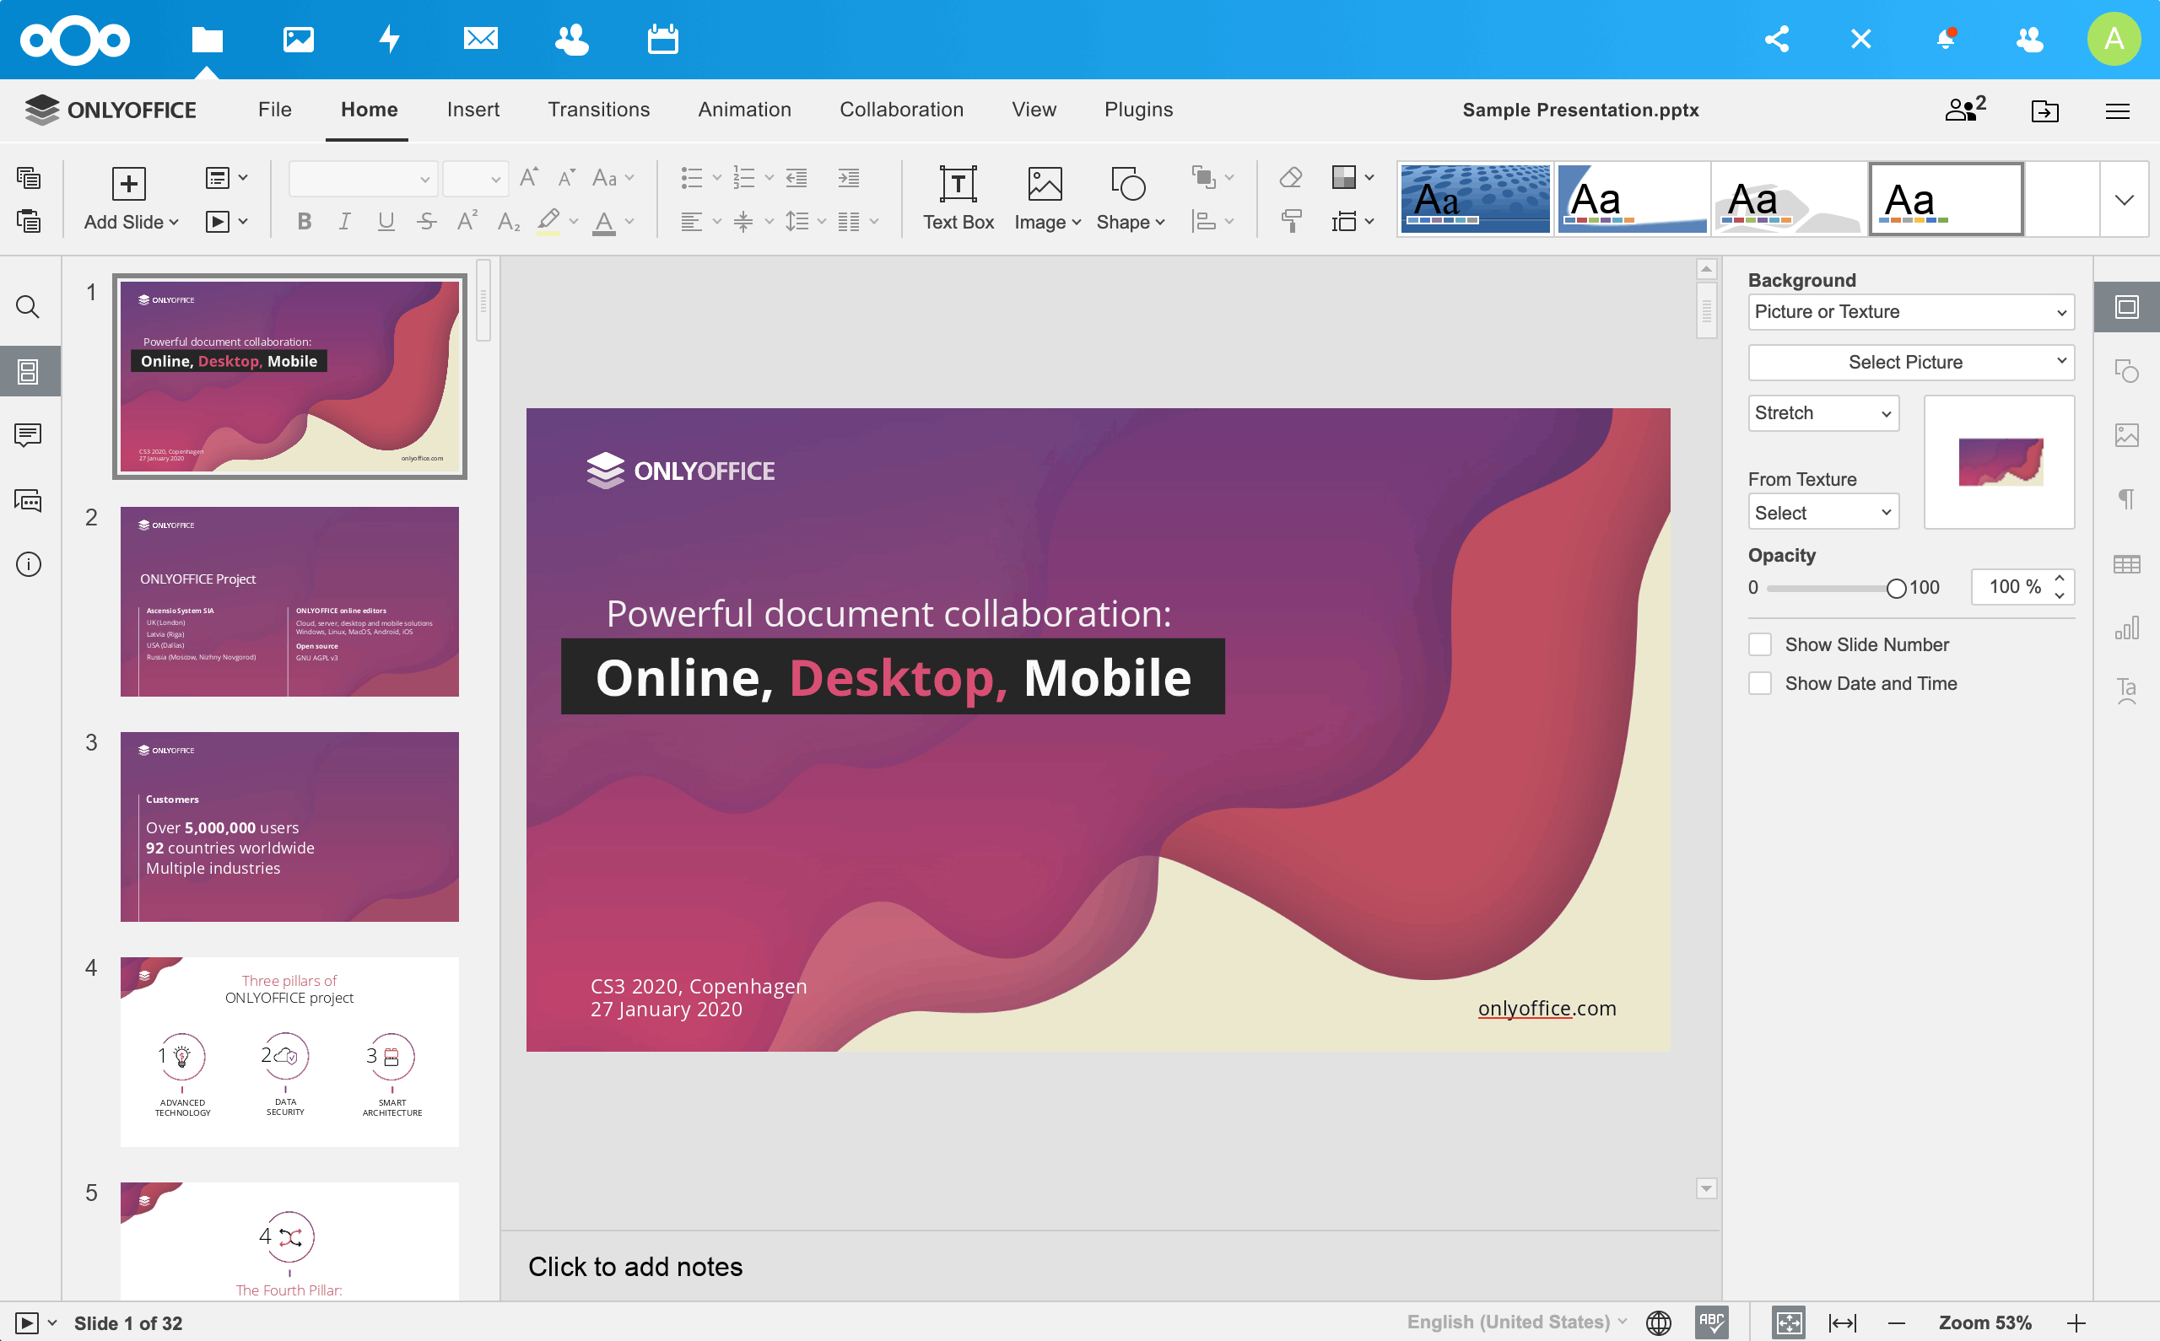2160x1341 pixels.
Task: Open the Comments panel
Action: (x=28, y=434)
